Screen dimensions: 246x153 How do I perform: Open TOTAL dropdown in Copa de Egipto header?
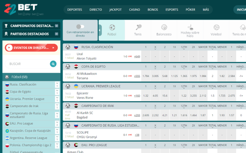click(213, 67)
